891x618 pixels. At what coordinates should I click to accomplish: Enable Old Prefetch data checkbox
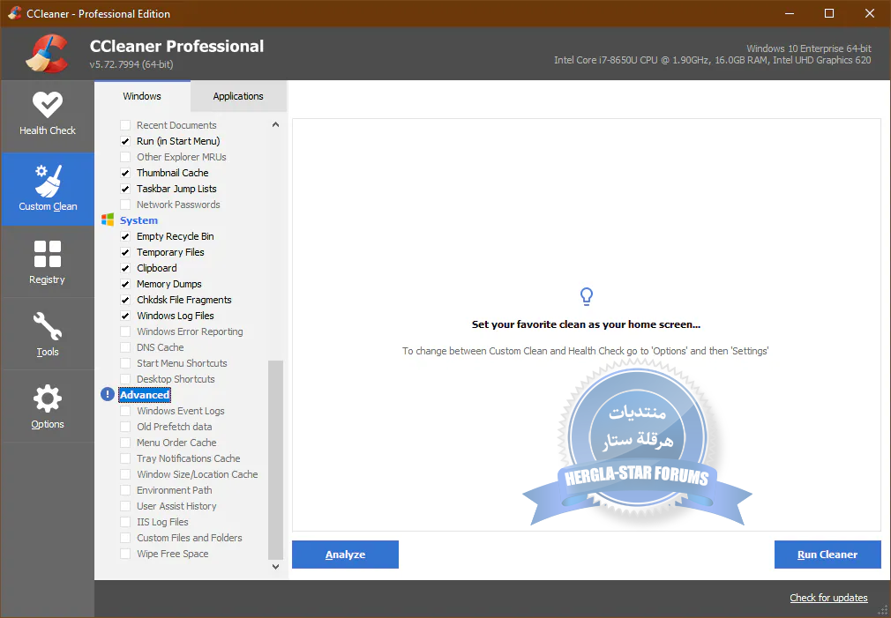(x=125, y=427)
